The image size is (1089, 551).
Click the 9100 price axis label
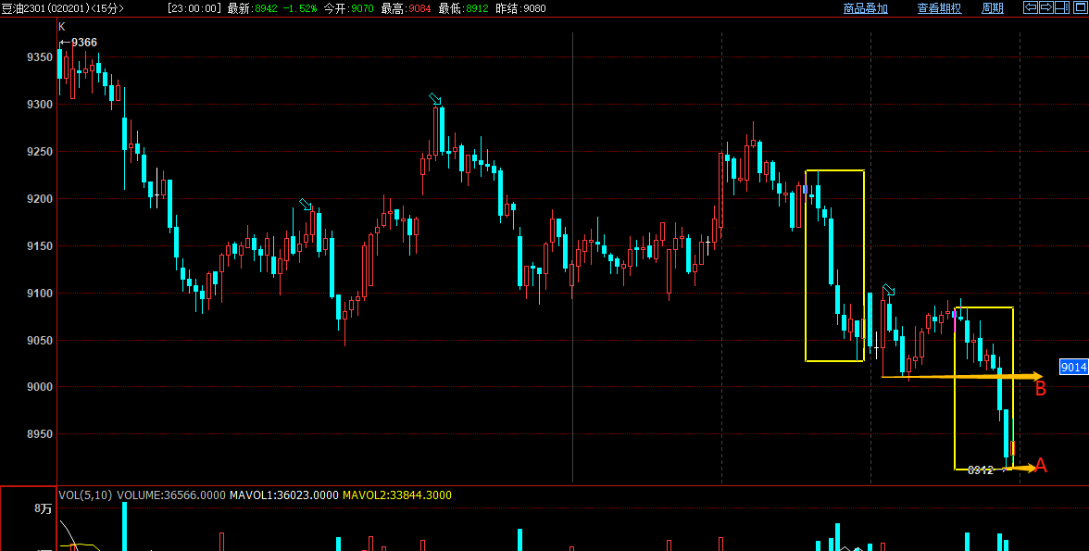pos(40,294)
